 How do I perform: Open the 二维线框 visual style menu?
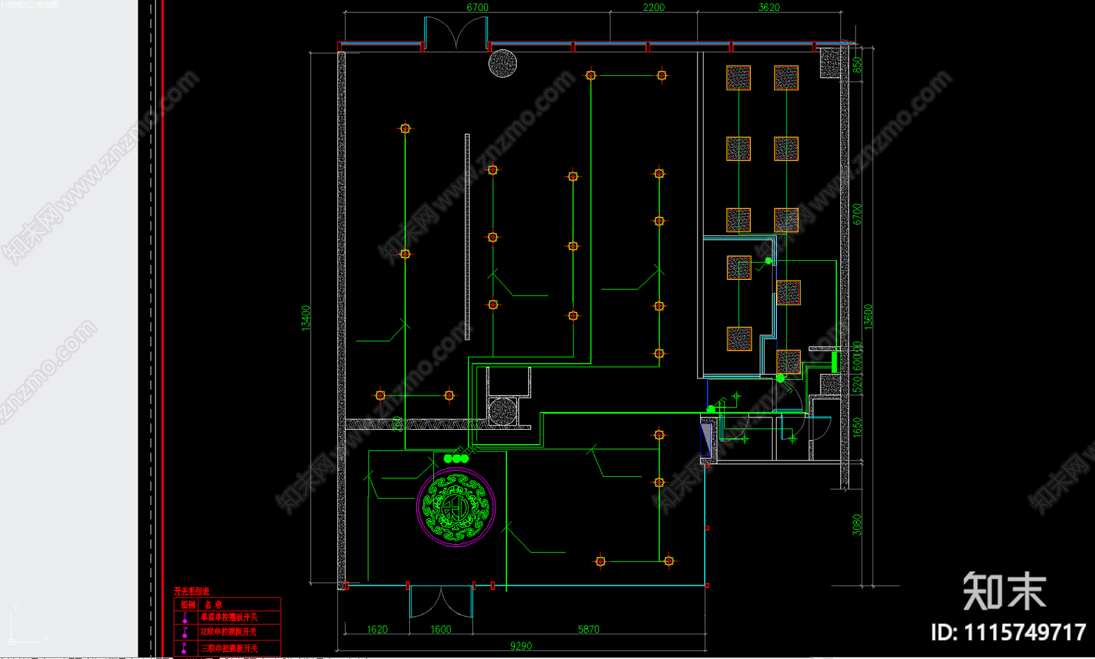[42, 4]
